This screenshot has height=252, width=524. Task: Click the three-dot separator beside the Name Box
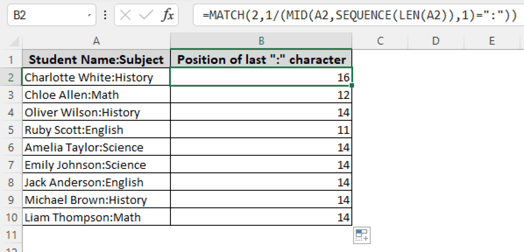(105, 15)
